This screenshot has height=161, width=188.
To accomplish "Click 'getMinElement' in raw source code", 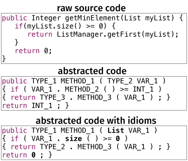I will [x=92, y=18].
